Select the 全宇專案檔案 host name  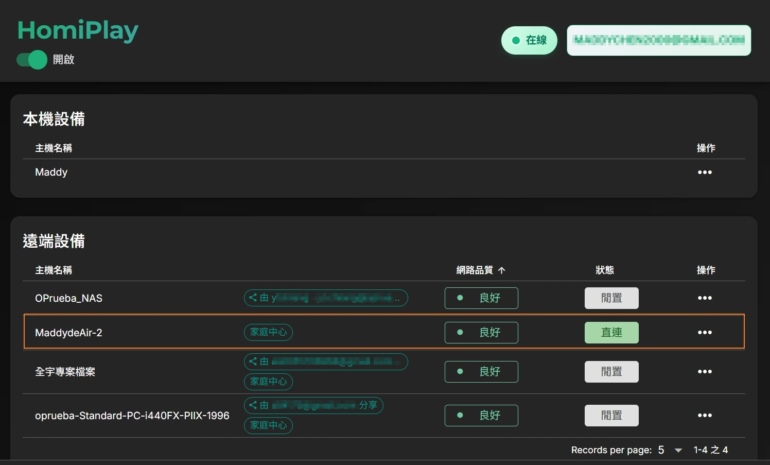pyautogui.click(x=65, y=372)
